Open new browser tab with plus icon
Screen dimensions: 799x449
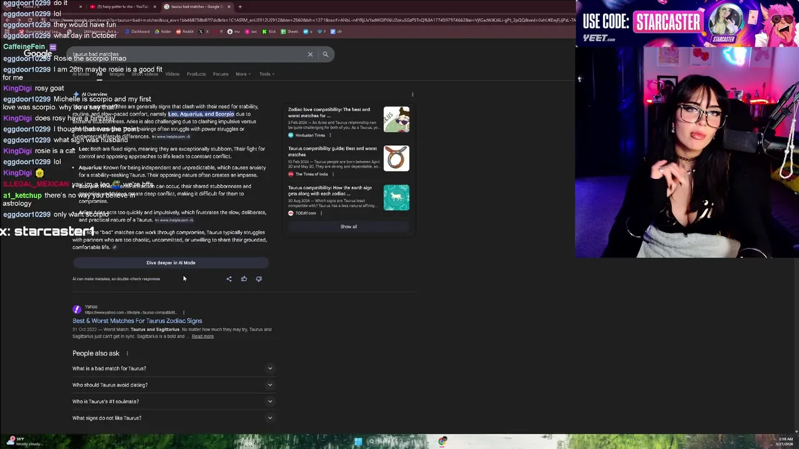point(240,7)
